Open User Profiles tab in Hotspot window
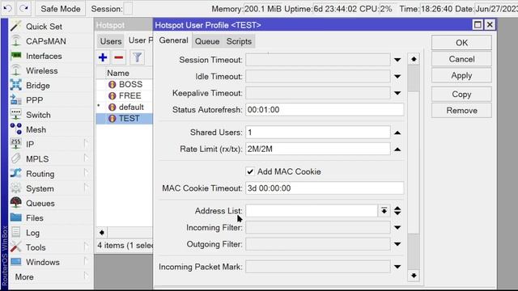Image resolution: width=518 pixels, height=291 pixels. tap(140, 40)
